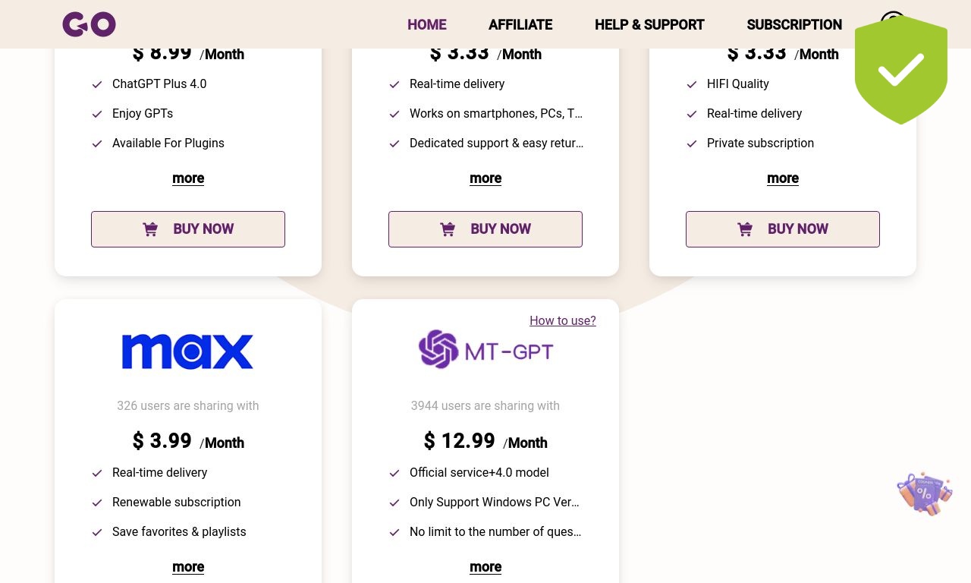Click cart icon in ChatGPT Plus Buy Now
This screenshot has width=971, height=583.
(150, 229)
